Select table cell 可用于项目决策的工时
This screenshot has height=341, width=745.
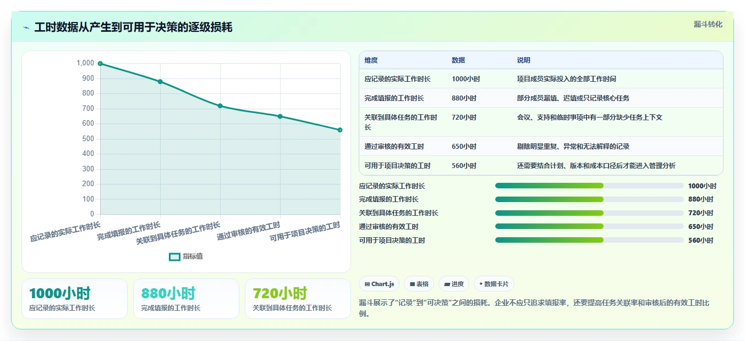397,166
